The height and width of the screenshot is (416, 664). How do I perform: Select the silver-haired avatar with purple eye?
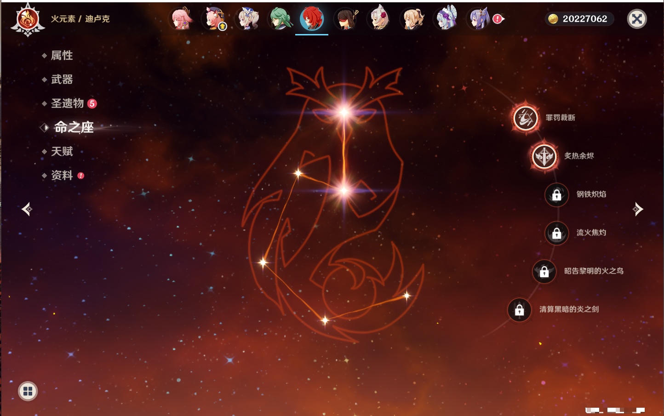click(x=446, y=19)
